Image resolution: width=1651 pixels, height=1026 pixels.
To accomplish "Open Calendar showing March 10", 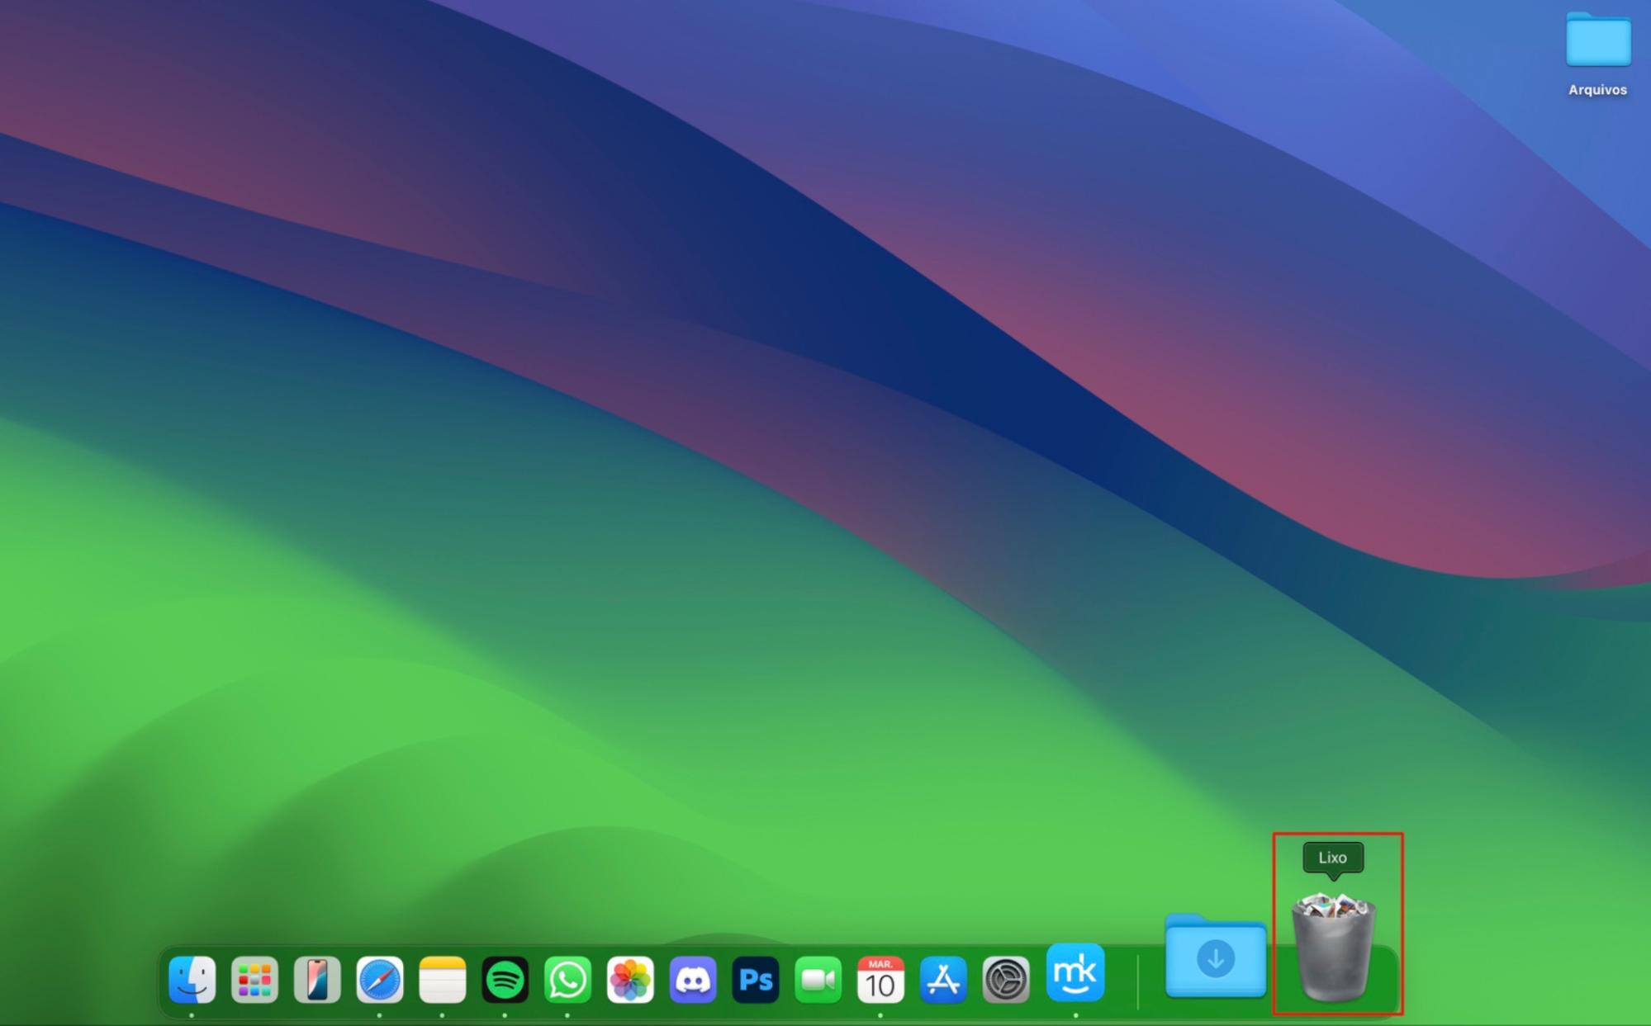I will coord(882,981).
